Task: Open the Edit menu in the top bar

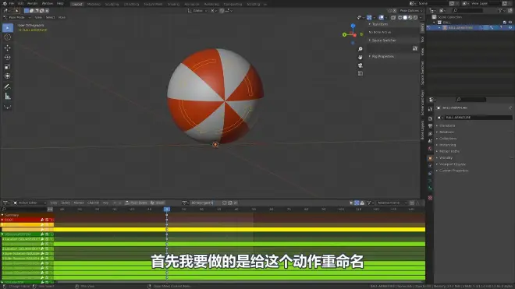Action: [x=21, y=3]
